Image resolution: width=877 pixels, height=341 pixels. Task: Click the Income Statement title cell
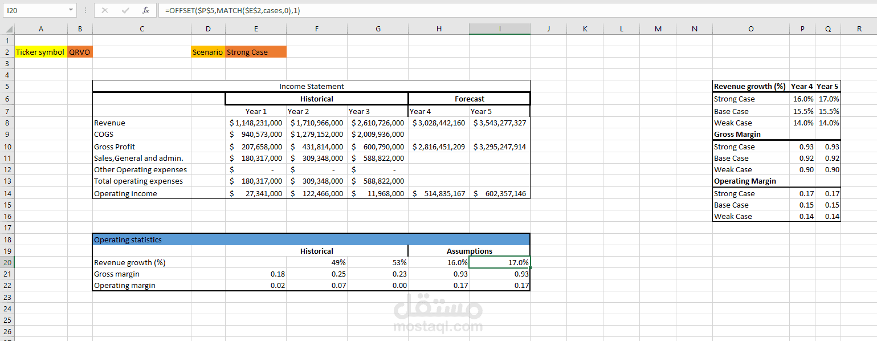click(x=311, y=86)
